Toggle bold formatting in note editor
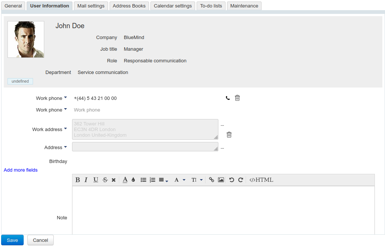Screen dimensions: 385x246 coord(78,180)
